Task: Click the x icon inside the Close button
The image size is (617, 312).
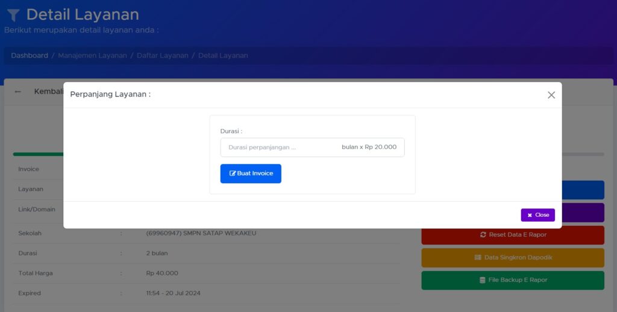Action: point(530,215)
